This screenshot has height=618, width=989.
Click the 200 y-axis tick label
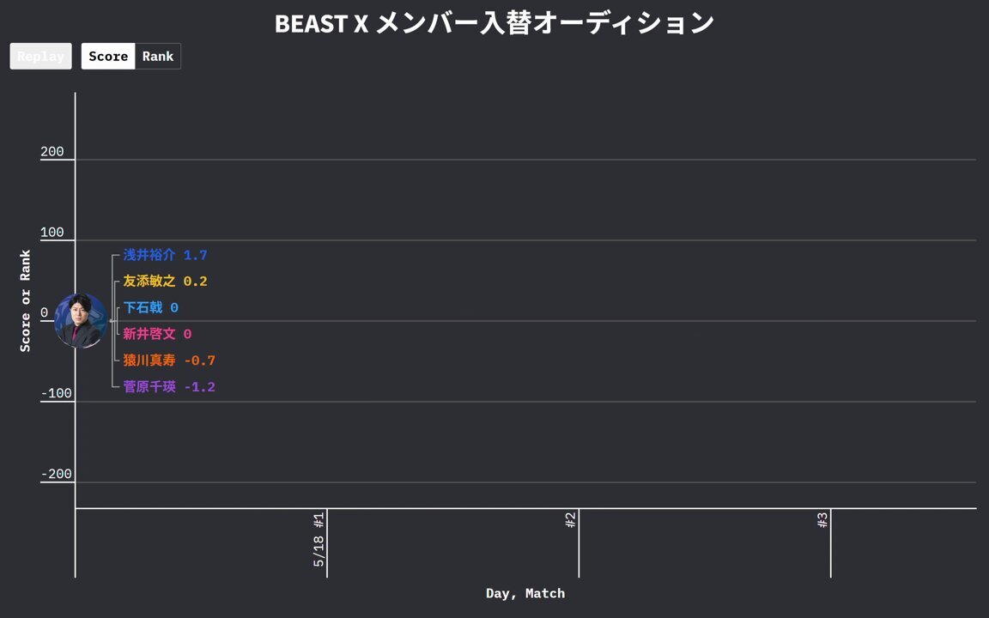coord(52,152)
